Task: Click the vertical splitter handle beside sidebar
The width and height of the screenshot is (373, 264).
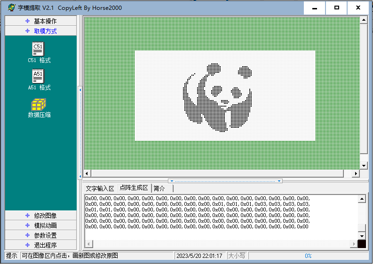Action: (x=80, y=132)
